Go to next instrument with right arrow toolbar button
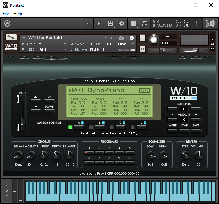 pyautogui.click(x=99, y=23)
